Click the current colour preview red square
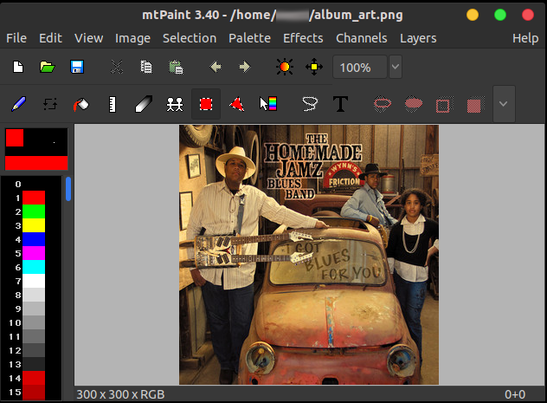 tap(15, 138)
